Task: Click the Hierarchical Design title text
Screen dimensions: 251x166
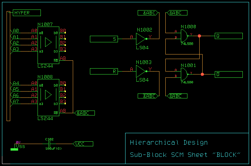Action: [x=169, y=143]
